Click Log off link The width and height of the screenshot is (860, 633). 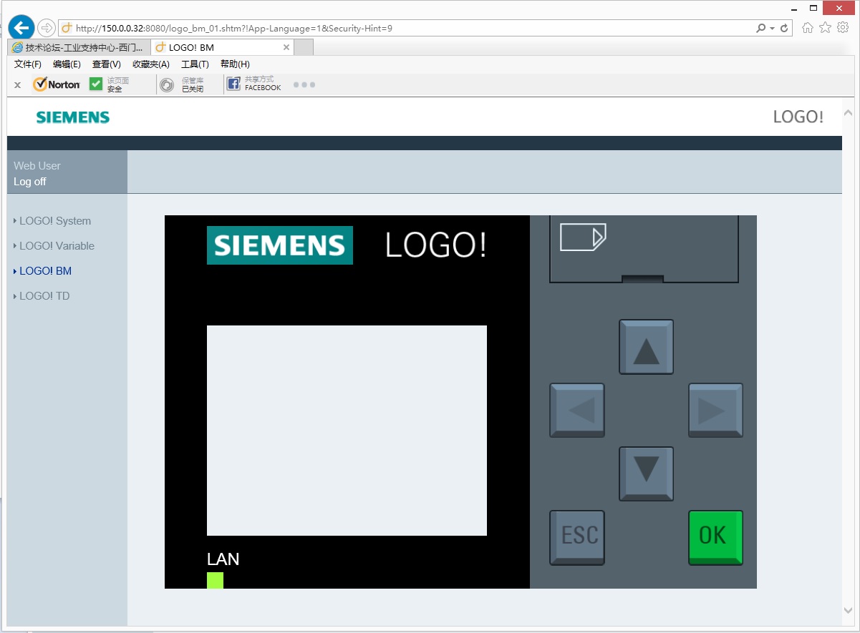coord(30,182)
